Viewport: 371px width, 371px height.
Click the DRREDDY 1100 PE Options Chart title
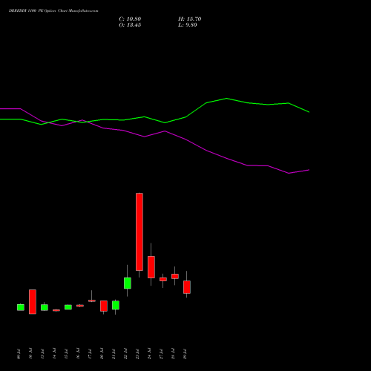53,11
